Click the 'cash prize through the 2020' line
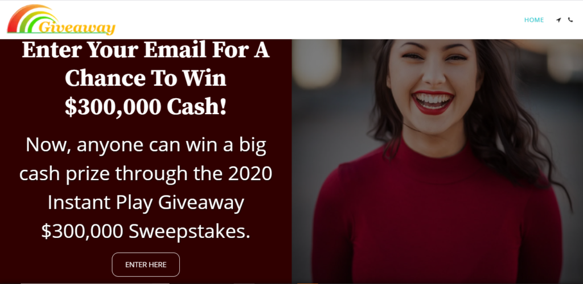583x284 pixels. coord(146,173)
